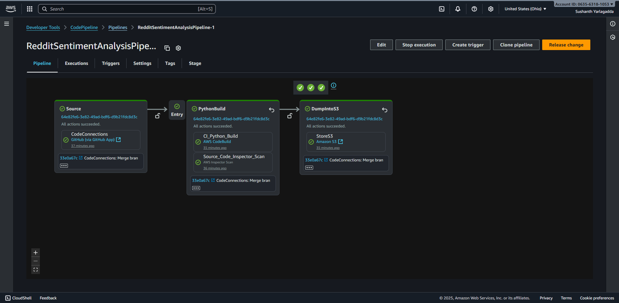Open the info panel icon on right rail

613,24
